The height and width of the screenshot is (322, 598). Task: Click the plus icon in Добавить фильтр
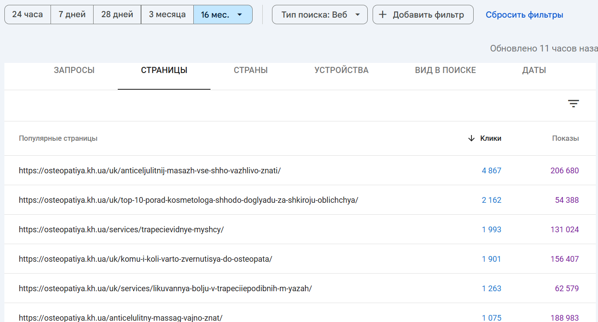[383, 15]
